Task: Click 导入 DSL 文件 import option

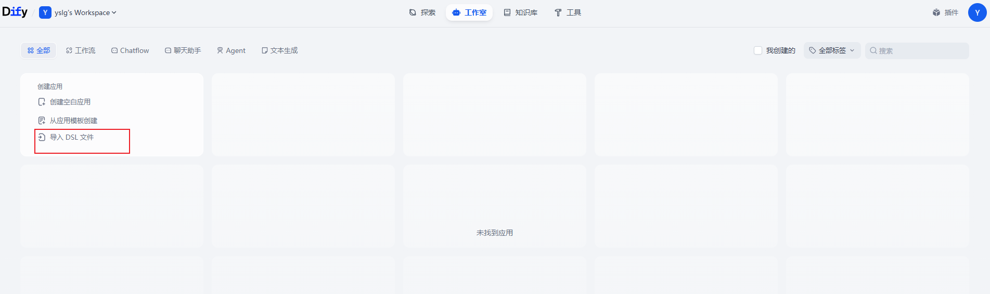Action: pos(71,137)
